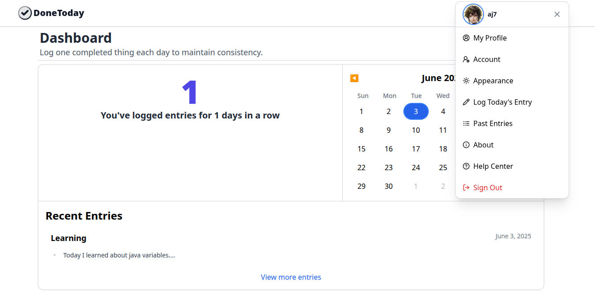Click the Account settings icon

coord(466,59)
